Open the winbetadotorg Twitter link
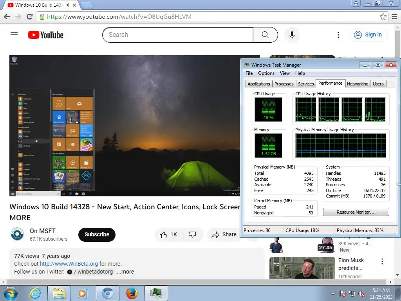The height and width of the screenshot is (301, 401). [x=90, y=272]
